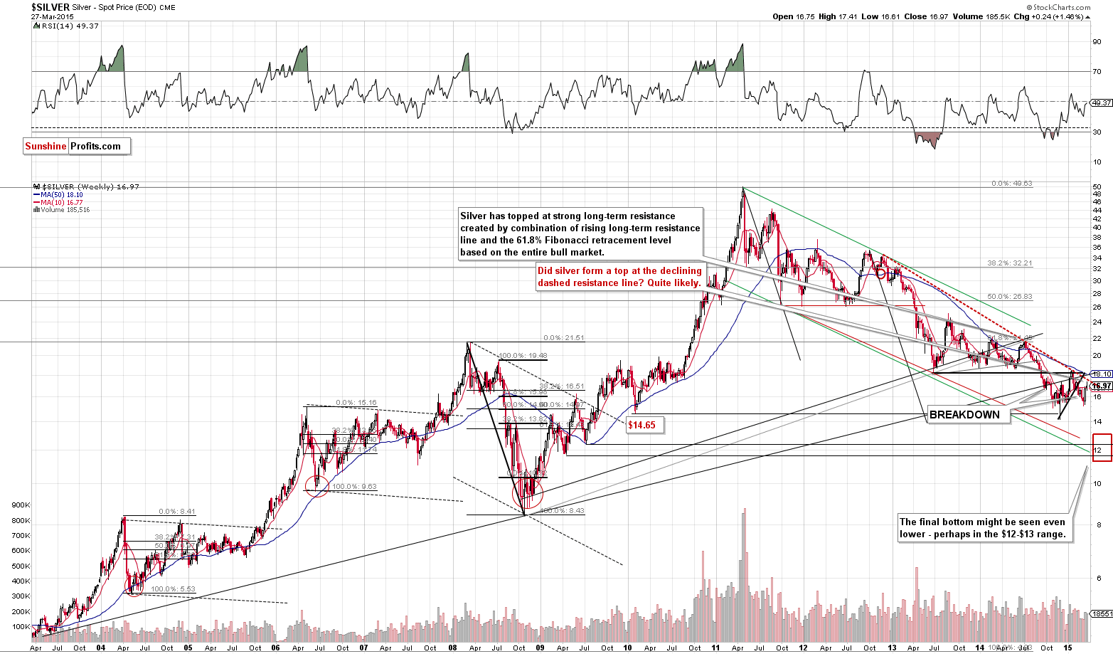Click the red 'Did silver form a top' note
Viewport: 1113px width, 654px height.
(x=619, y=277)
